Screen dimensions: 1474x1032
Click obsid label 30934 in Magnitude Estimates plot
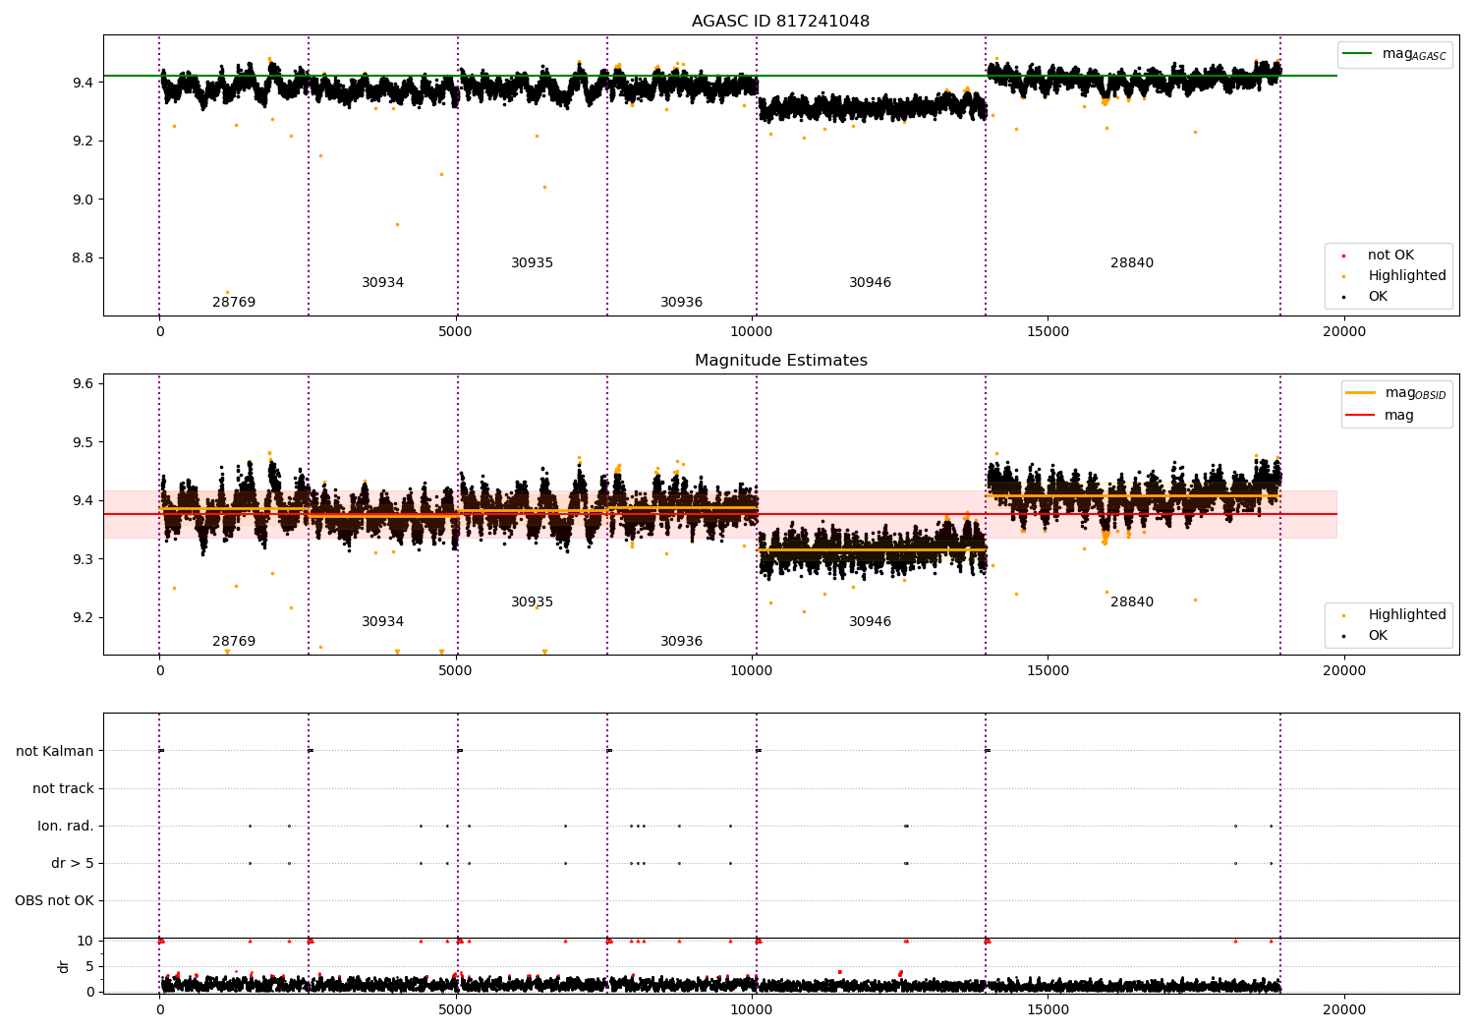click(383, 622)
